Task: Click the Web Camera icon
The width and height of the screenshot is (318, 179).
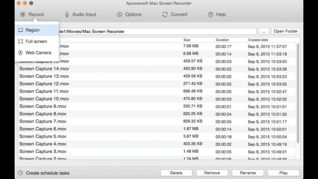Action: coord(20,53)
